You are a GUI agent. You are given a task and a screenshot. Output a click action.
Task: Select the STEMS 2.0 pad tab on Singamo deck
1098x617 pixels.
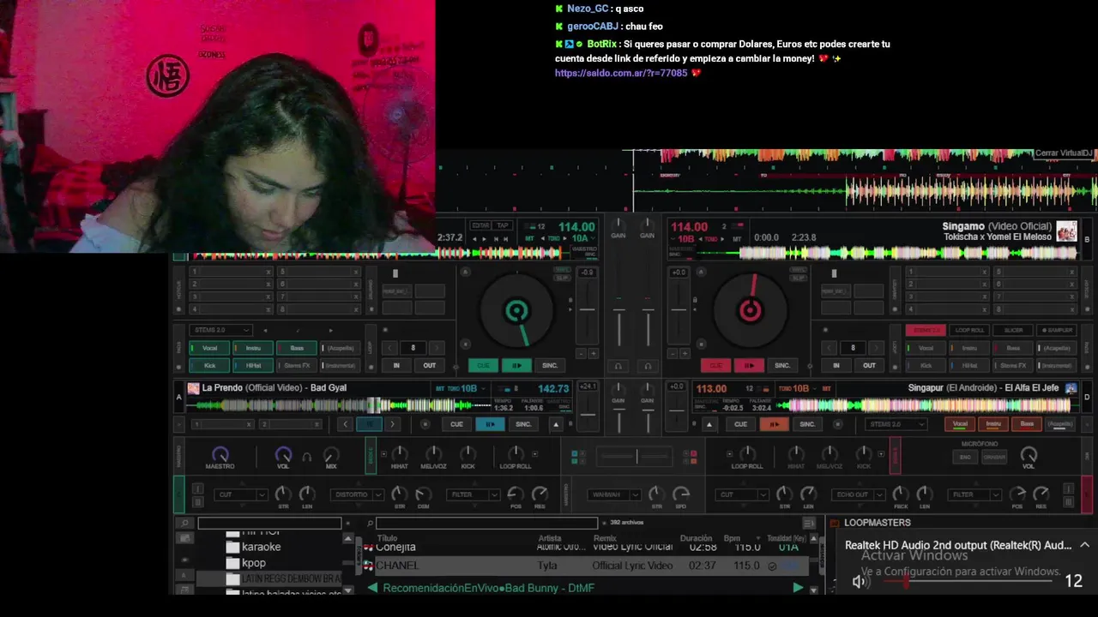(926, 330)
